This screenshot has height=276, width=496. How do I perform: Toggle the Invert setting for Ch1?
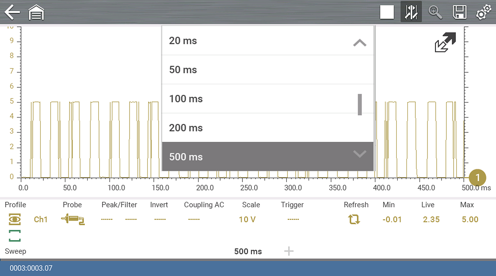[160, 219]
